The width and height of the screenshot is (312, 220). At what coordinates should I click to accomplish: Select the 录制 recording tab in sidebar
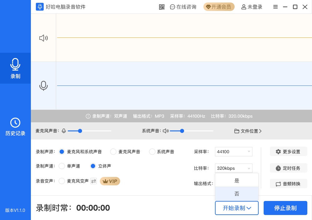coord(15,69)
